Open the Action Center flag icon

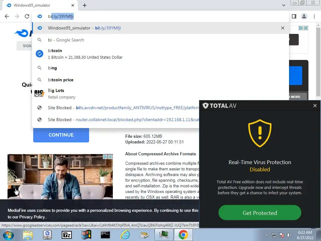[x=282, y=235]
